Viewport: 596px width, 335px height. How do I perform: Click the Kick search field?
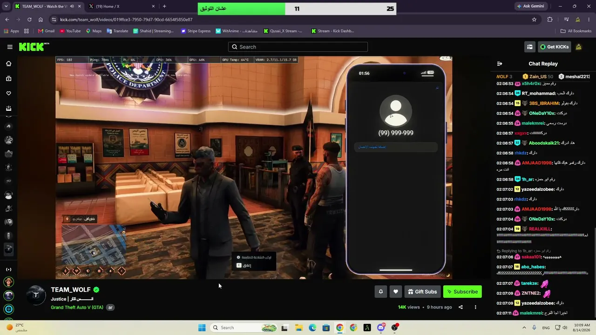pos(298,47)
